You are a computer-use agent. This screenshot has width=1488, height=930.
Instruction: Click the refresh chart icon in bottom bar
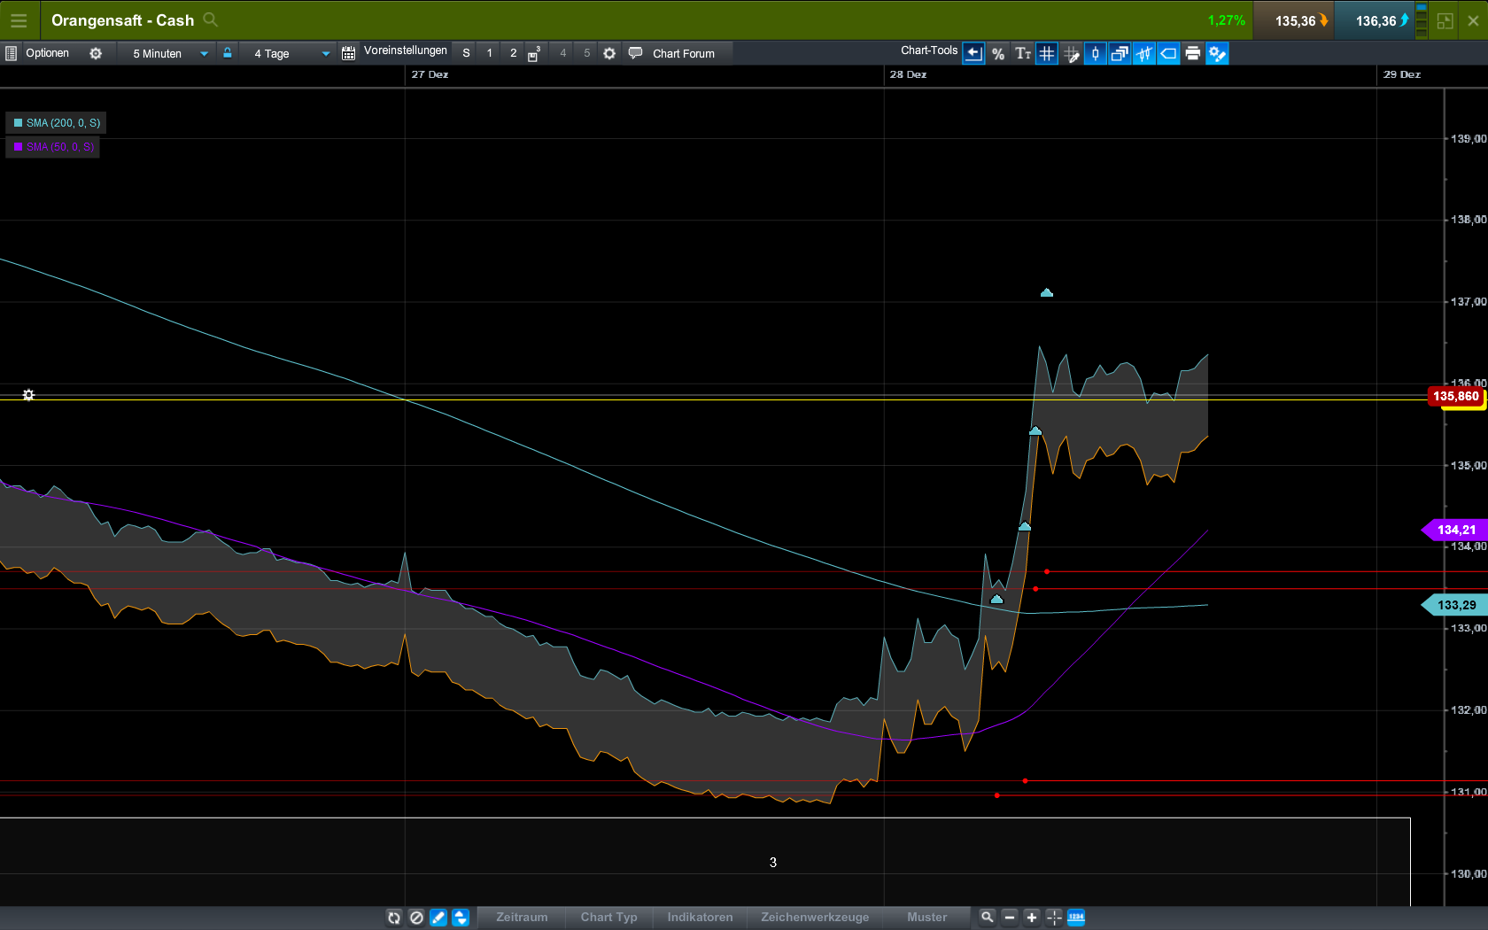[394, 918]
